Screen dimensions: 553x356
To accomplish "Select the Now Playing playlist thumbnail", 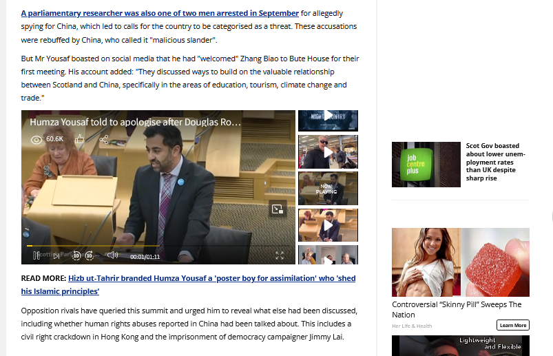I will (328, 189).
